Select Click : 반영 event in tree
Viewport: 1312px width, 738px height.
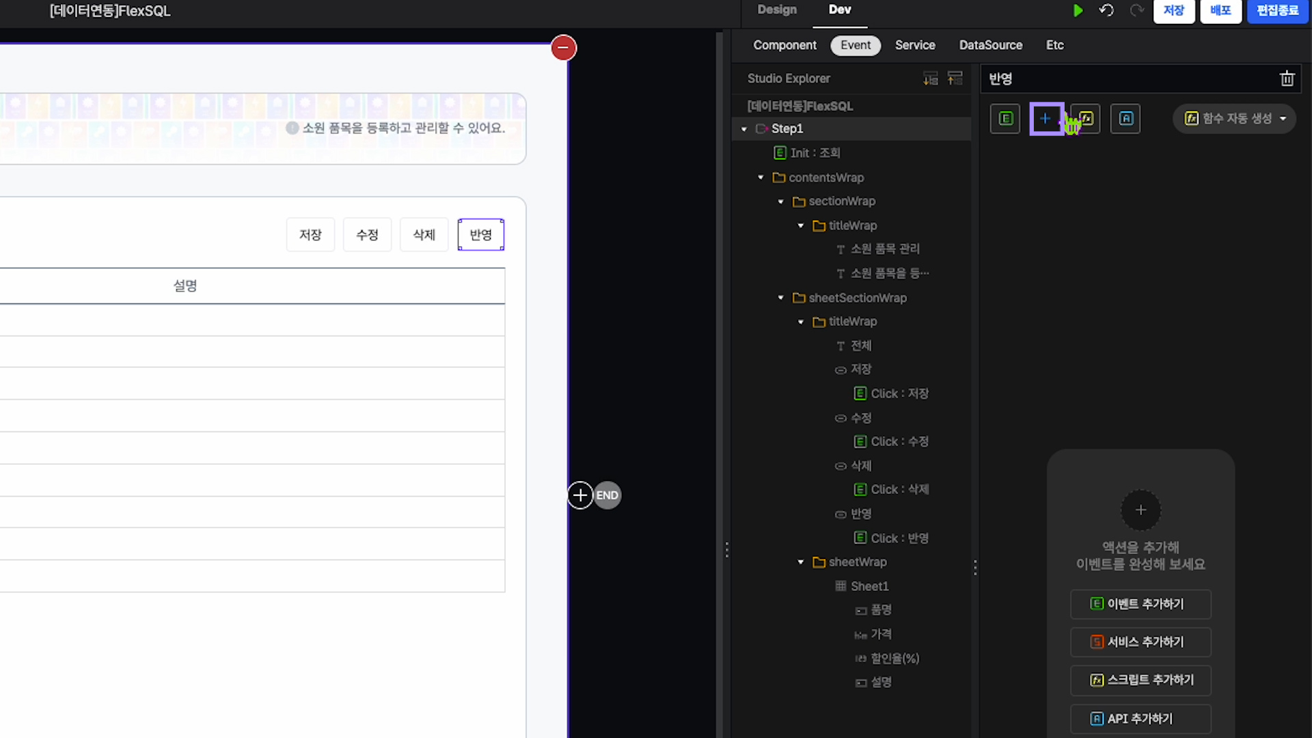pyautogui.click(x=892, y=538)
